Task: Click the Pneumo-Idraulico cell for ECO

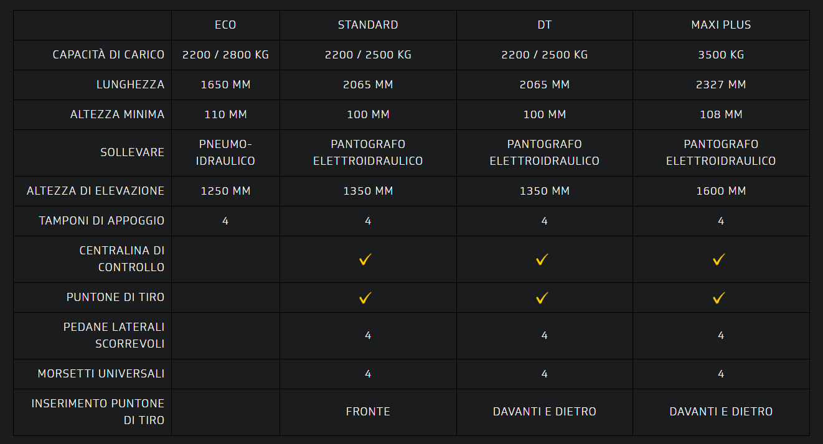Action: (225, 152)
